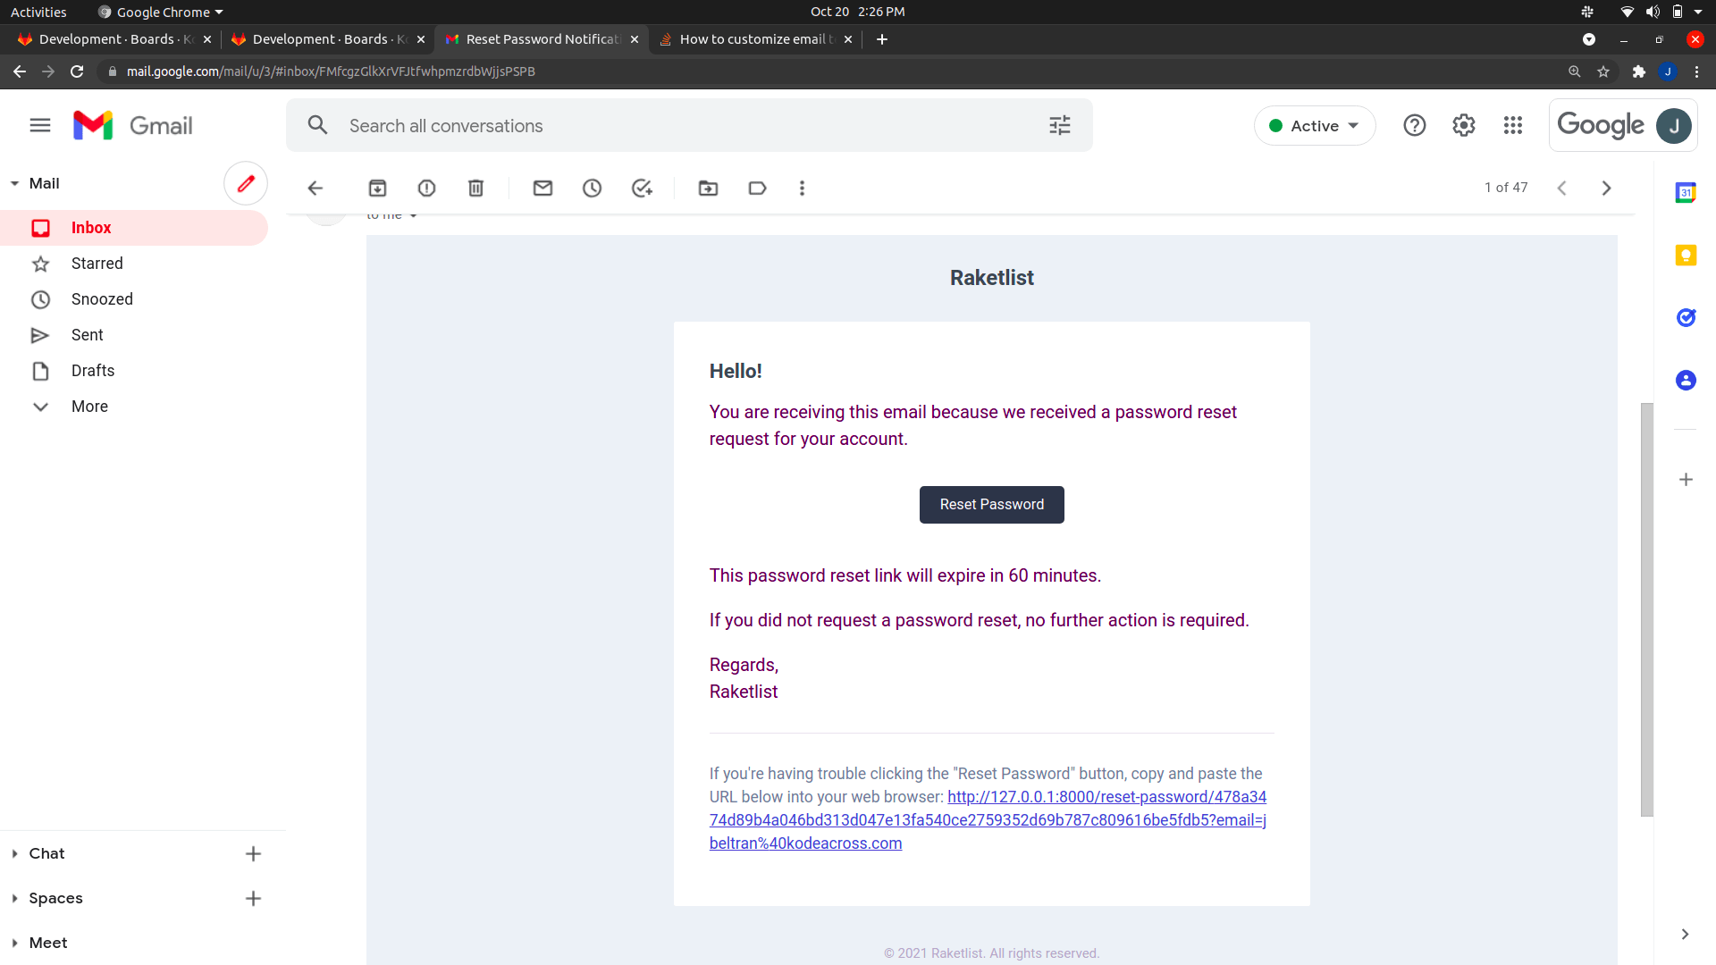Open the Active status dropdown
Screen dimensions: 1716x965
pyautogui.click(x=1314, y=125)
